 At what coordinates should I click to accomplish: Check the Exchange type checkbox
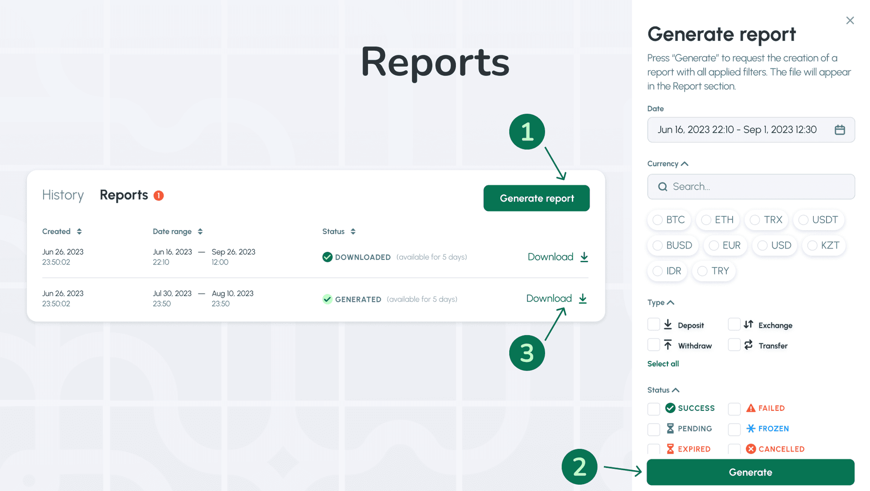pyautogui.click(x=734, y=324)
